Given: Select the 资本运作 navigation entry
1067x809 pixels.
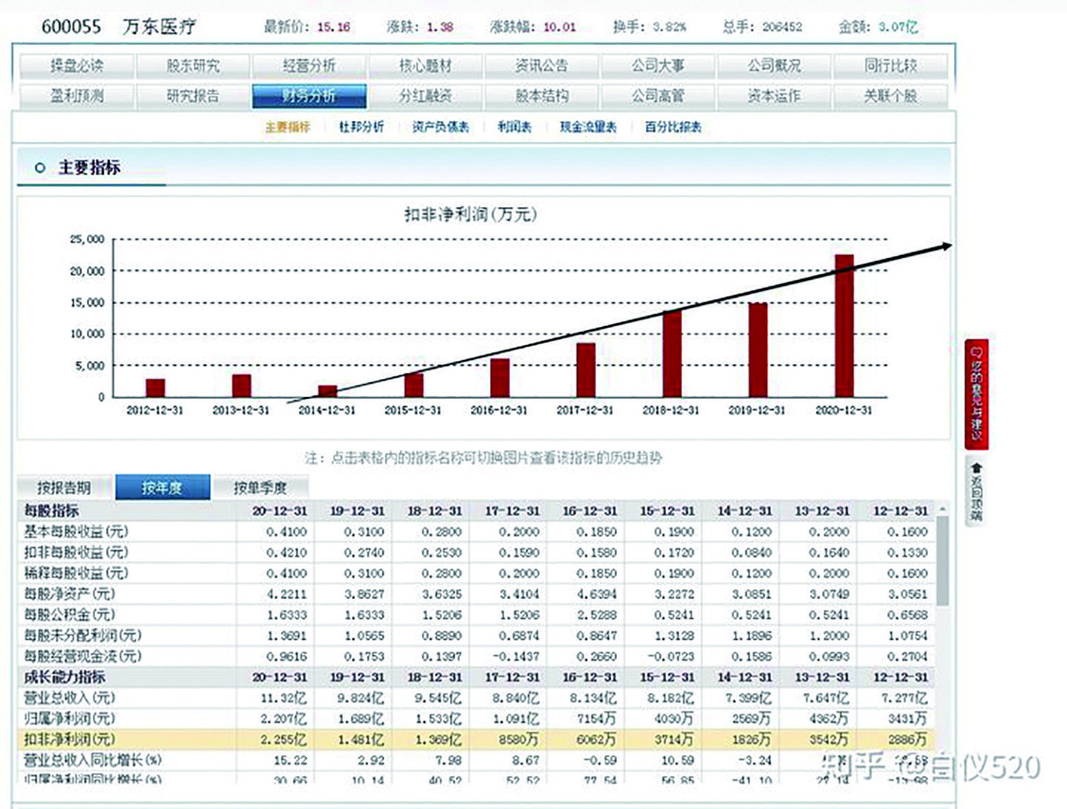Looking at the screenshot, I should (x=775, y=97).
